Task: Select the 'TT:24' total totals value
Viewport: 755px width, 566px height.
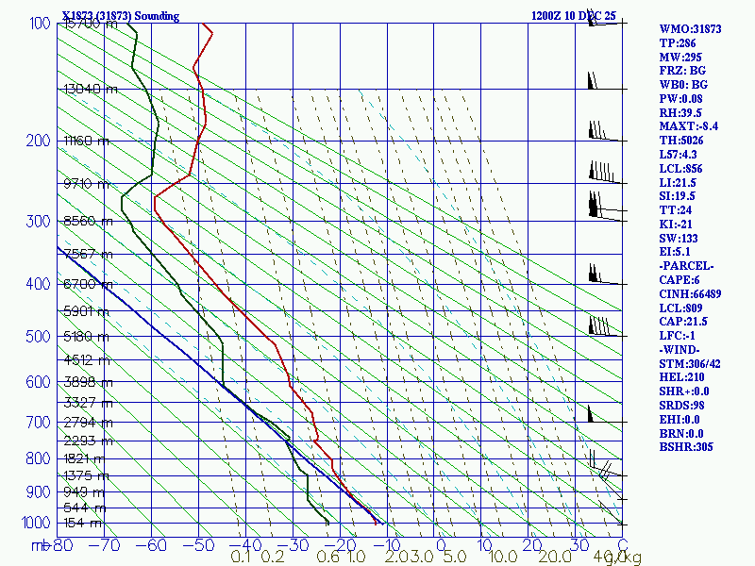Action: [x=675, y=209]
